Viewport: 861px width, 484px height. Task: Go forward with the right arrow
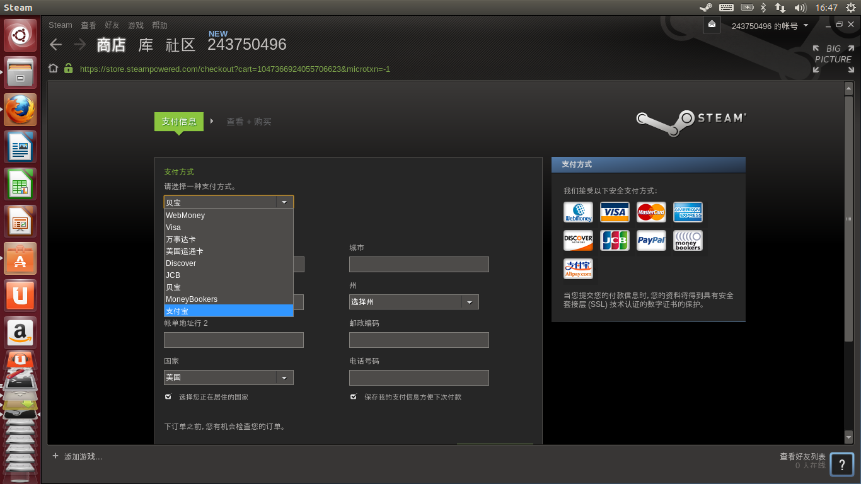tap(79, 44)
